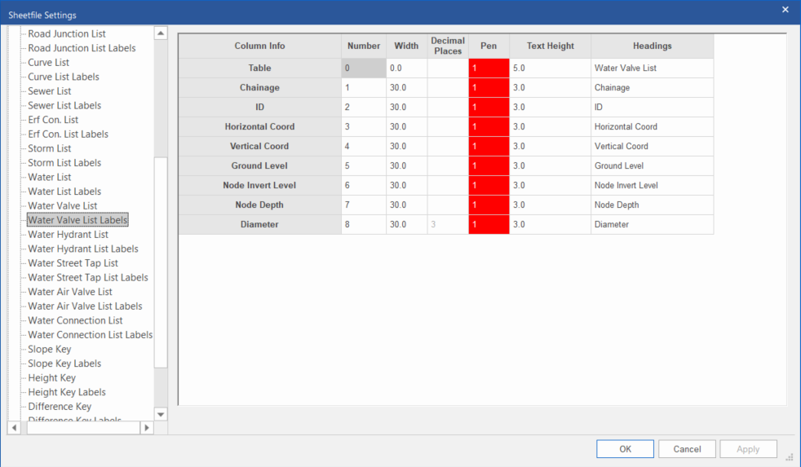Viewport: 801px width, 467px height.
Task: Select Road Junction List Labels
Action: pos(82,48)
